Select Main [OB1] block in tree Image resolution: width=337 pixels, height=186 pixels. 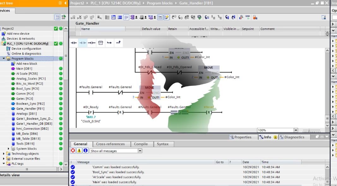pos(24,69)
